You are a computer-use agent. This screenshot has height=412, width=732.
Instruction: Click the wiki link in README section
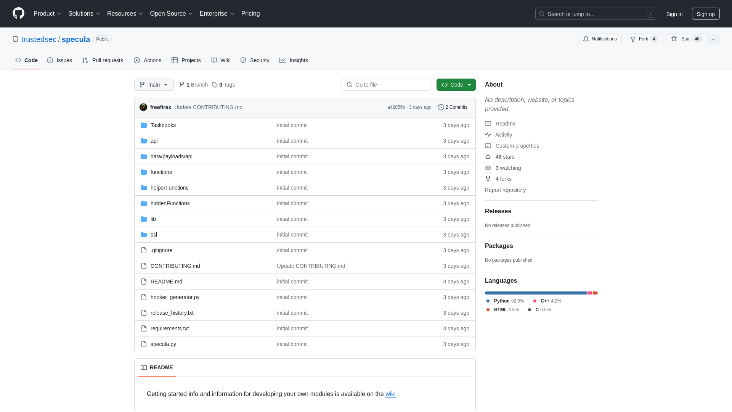[x=391, y=394]
